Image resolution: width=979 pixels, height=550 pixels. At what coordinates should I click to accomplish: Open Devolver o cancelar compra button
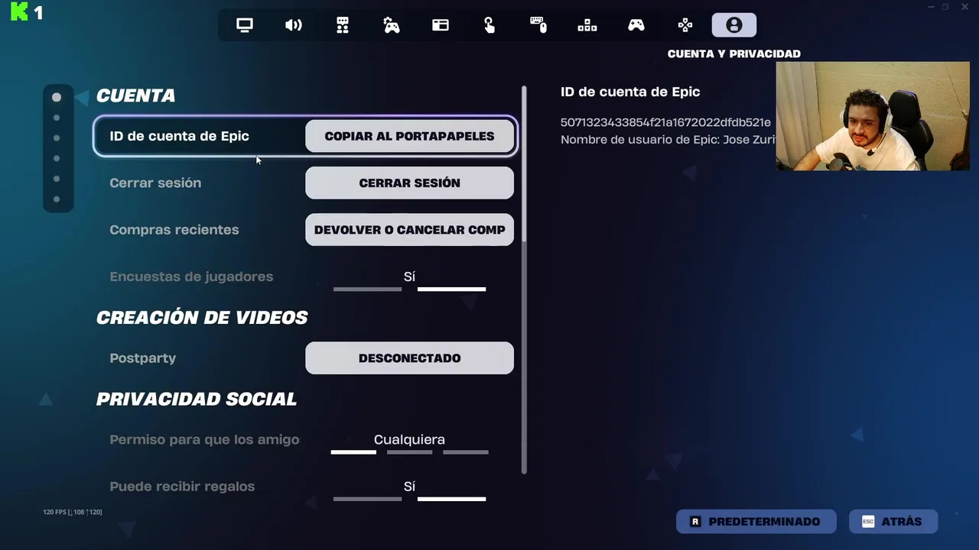click(x=409, y=230)
